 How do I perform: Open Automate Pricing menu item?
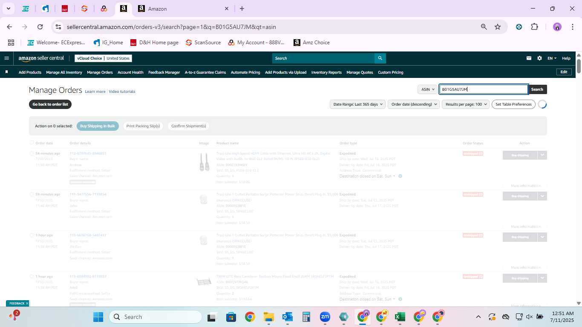click(x=245, y=72)
